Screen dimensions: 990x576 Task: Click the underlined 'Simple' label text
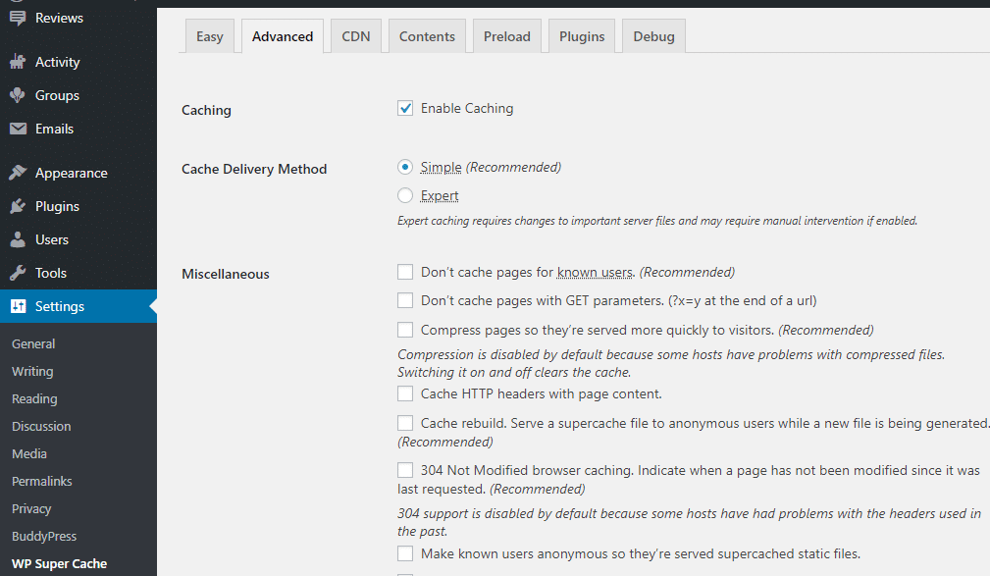[441, 168]
